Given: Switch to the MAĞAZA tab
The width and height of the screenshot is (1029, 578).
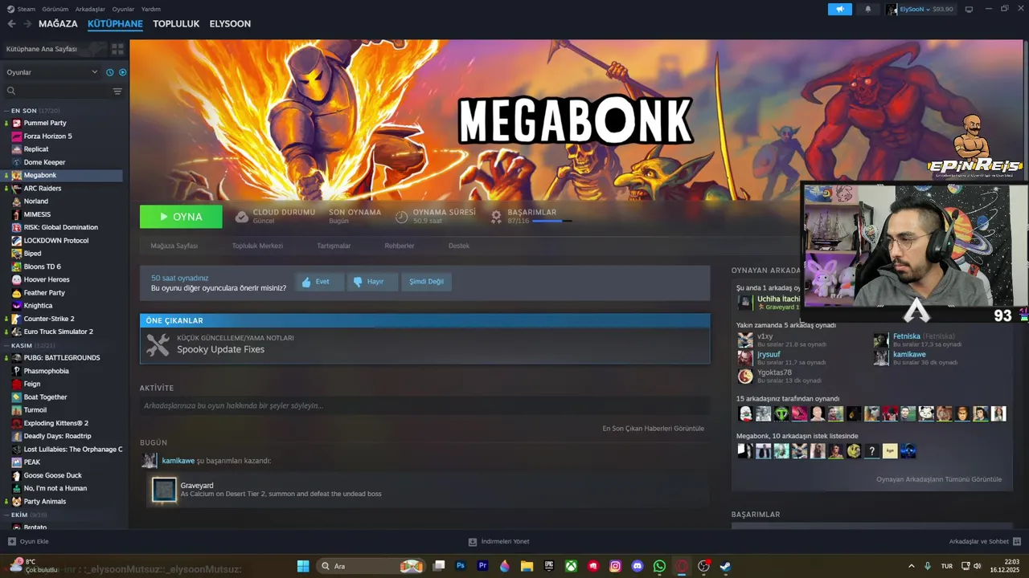Looking at the screenshot, I should pos(58,24).
